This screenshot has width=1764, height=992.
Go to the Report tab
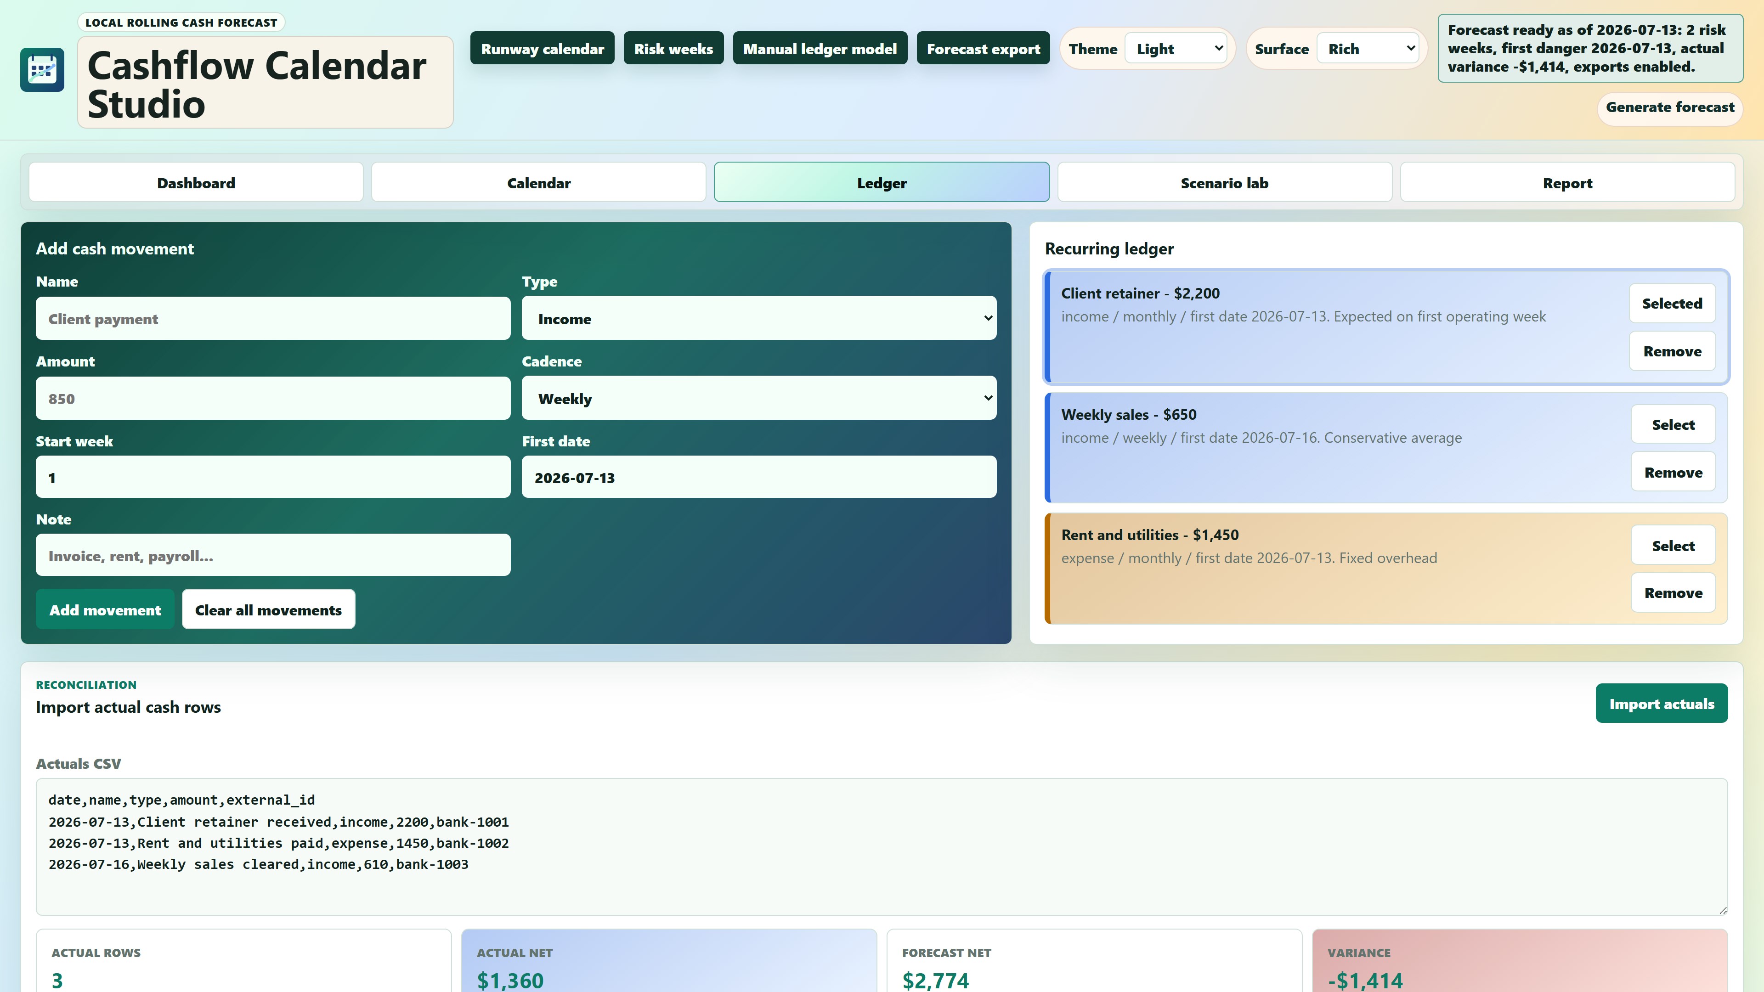[1567, 183]
